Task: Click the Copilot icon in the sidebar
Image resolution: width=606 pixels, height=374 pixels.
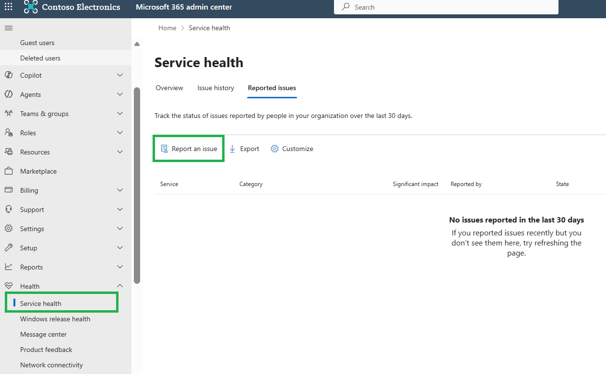Action: coord(9,75)
